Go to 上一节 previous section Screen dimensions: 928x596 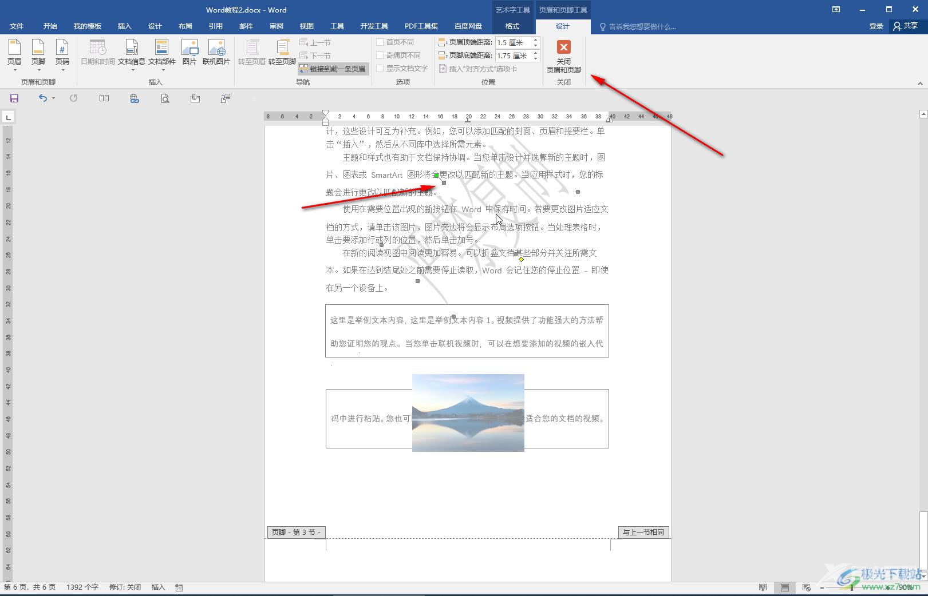[x=315, y=42]
